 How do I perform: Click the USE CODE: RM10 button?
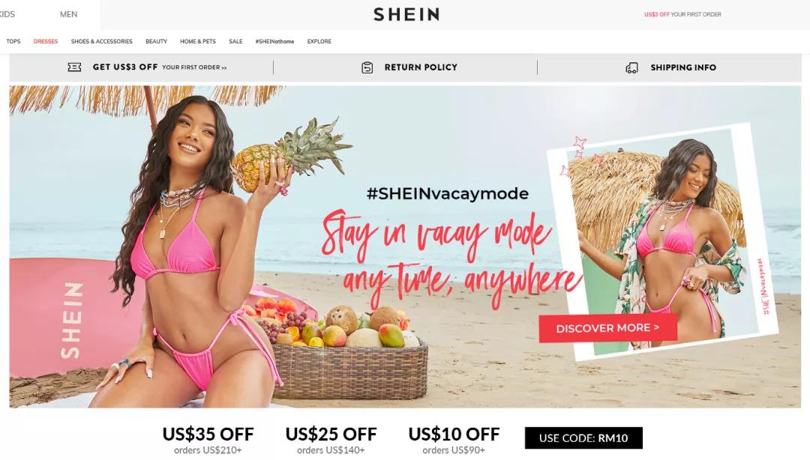(583, 438)
